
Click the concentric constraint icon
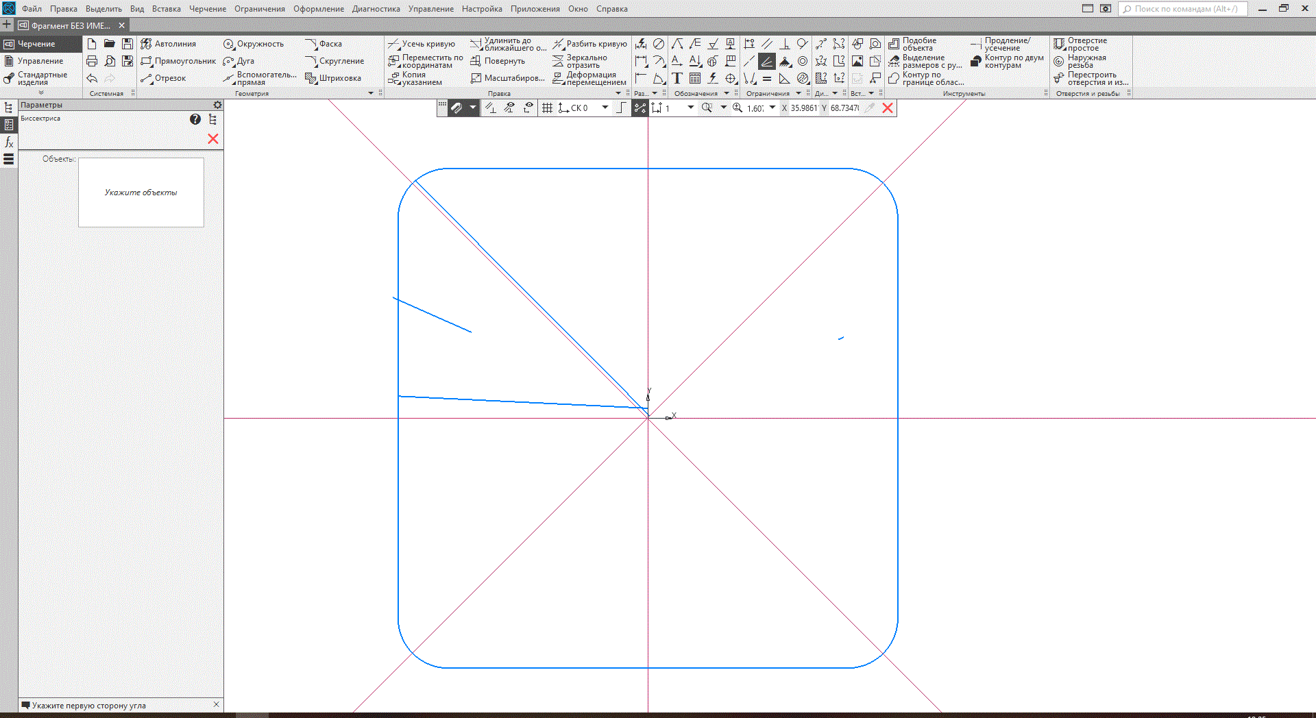pos(803,61)
